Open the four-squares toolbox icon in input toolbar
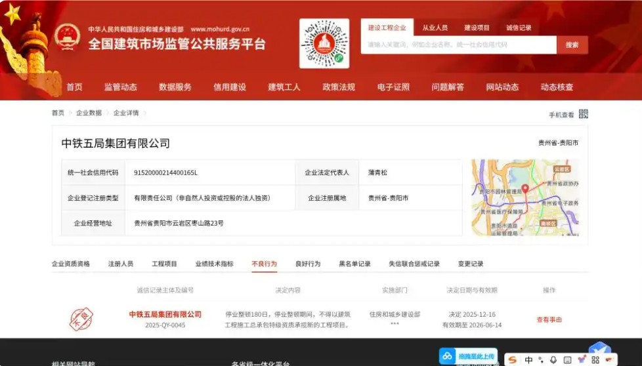Viewport: 642px width, 366px height. (x=595, y=360)
